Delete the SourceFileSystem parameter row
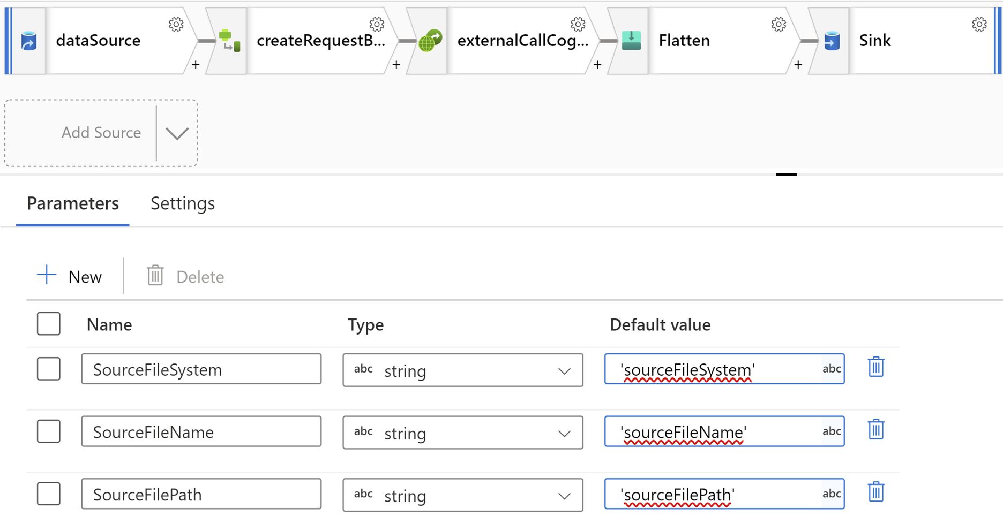1003x531 pixels. point(875,368)
